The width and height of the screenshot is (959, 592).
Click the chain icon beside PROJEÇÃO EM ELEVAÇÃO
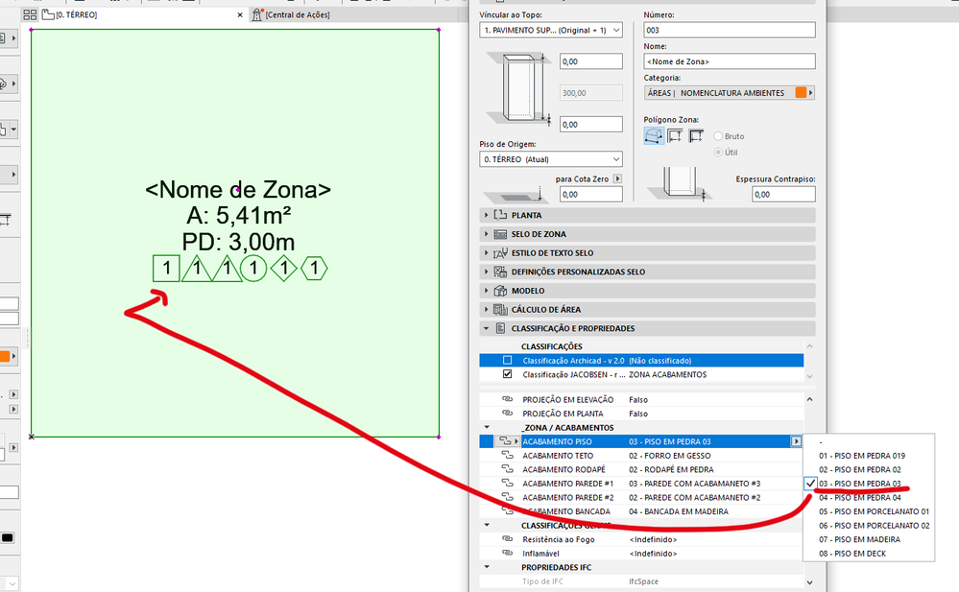point(507,399)
